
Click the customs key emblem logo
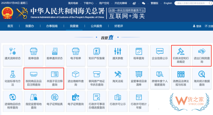tap(22, 13)
